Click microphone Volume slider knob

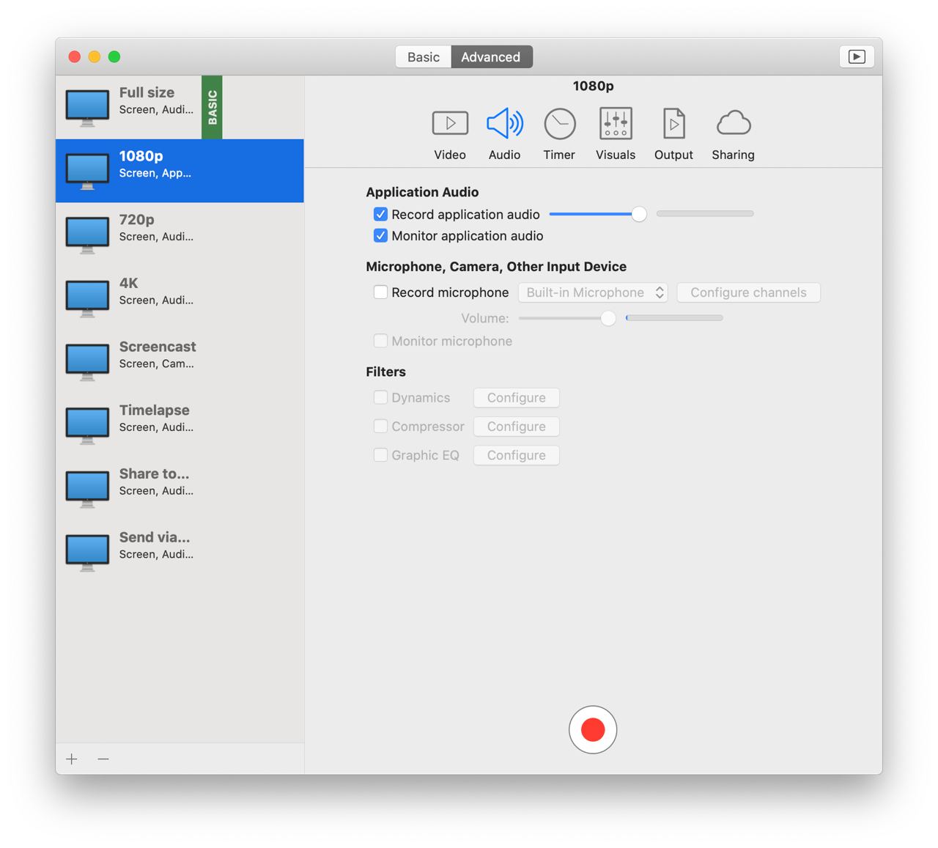click(x=608, y=318)
